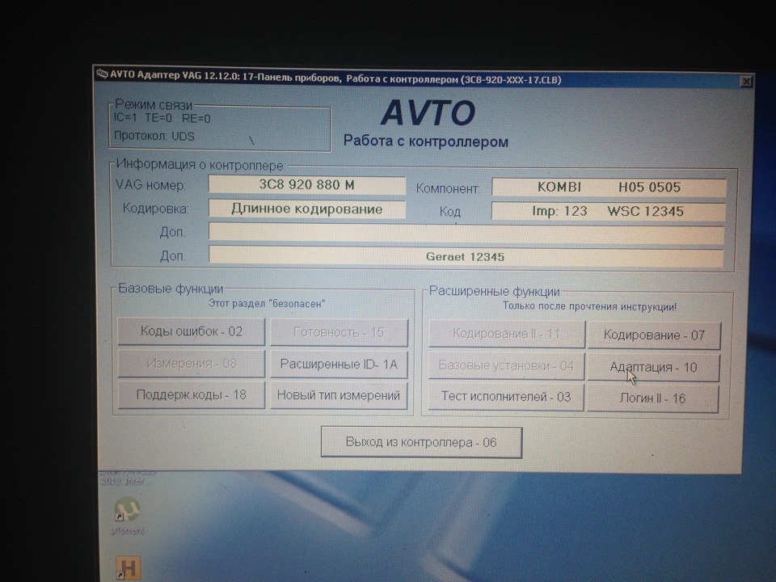Click the note Этот раздел "безопасен"

pyautogui.click(x=266, y=303)
